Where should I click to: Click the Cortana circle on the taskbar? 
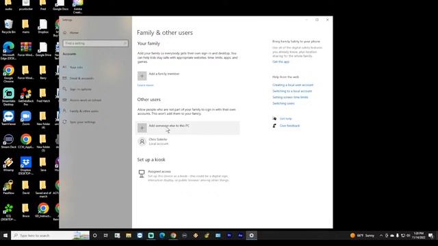[x=94, y=235]
